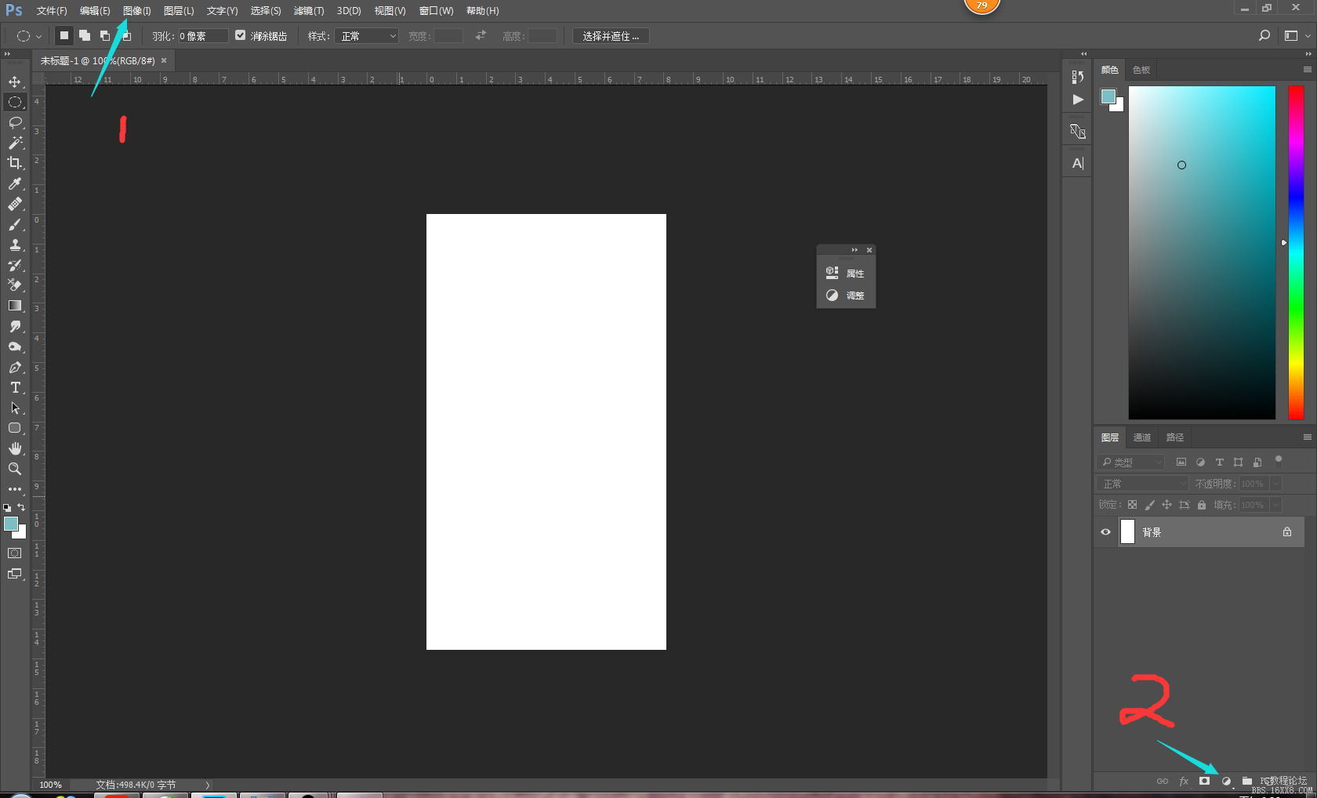Open the layer blend mode dropdown
The image size is (1317, 798).
point(1142,484)
